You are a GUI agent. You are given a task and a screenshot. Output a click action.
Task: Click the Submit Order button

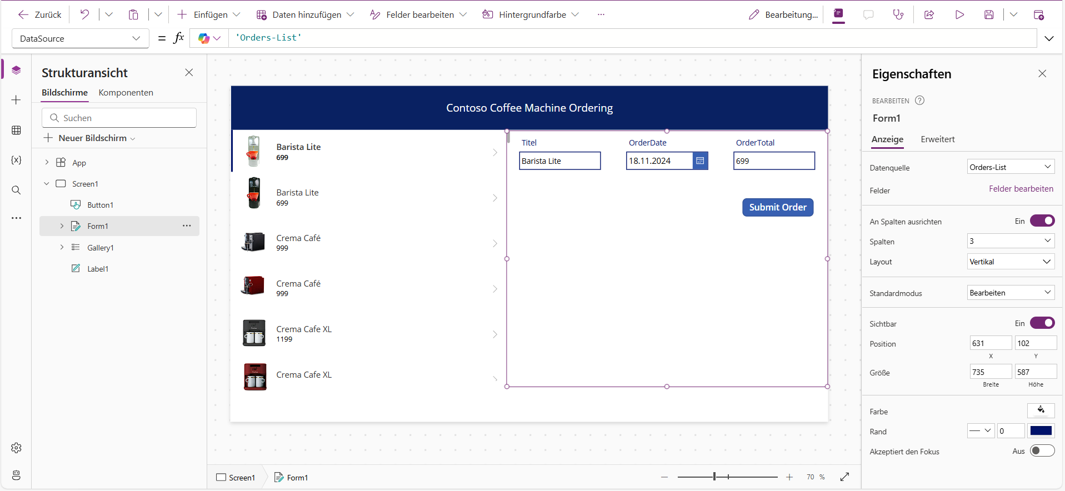[778, 207]
